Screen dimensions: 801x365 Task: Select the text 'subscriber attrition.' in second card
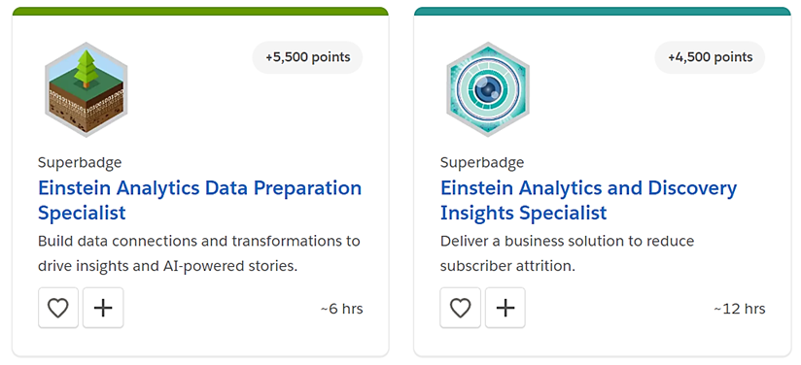click(x=507, y=267)
